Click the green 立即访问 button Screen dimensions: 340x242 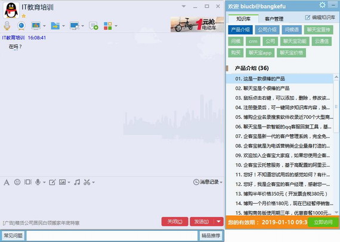323,222
